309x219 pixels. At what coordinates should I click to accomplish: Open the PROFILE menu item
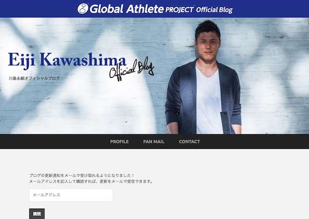click(x=119, y=142)
